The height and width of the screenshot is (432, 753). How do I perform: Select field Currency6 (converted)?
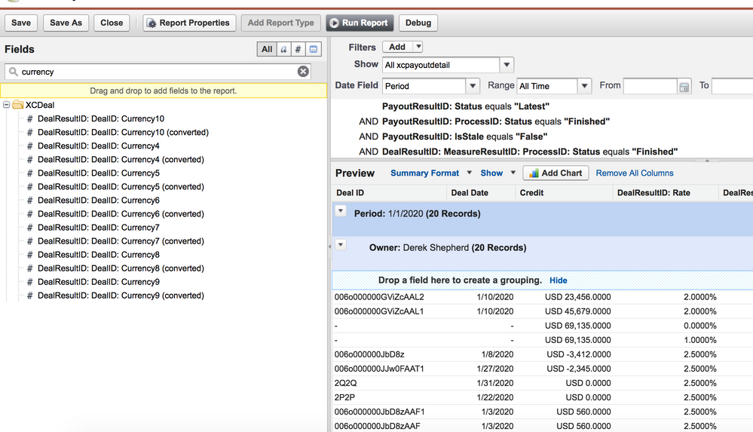pyautogui.click(x=121, y=214)
